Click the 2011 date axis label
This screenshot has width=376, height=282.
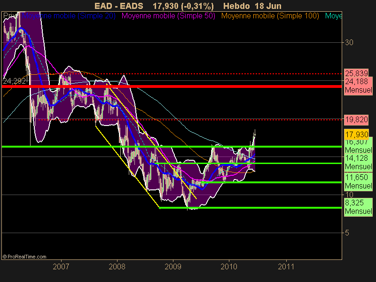point(286,266)
